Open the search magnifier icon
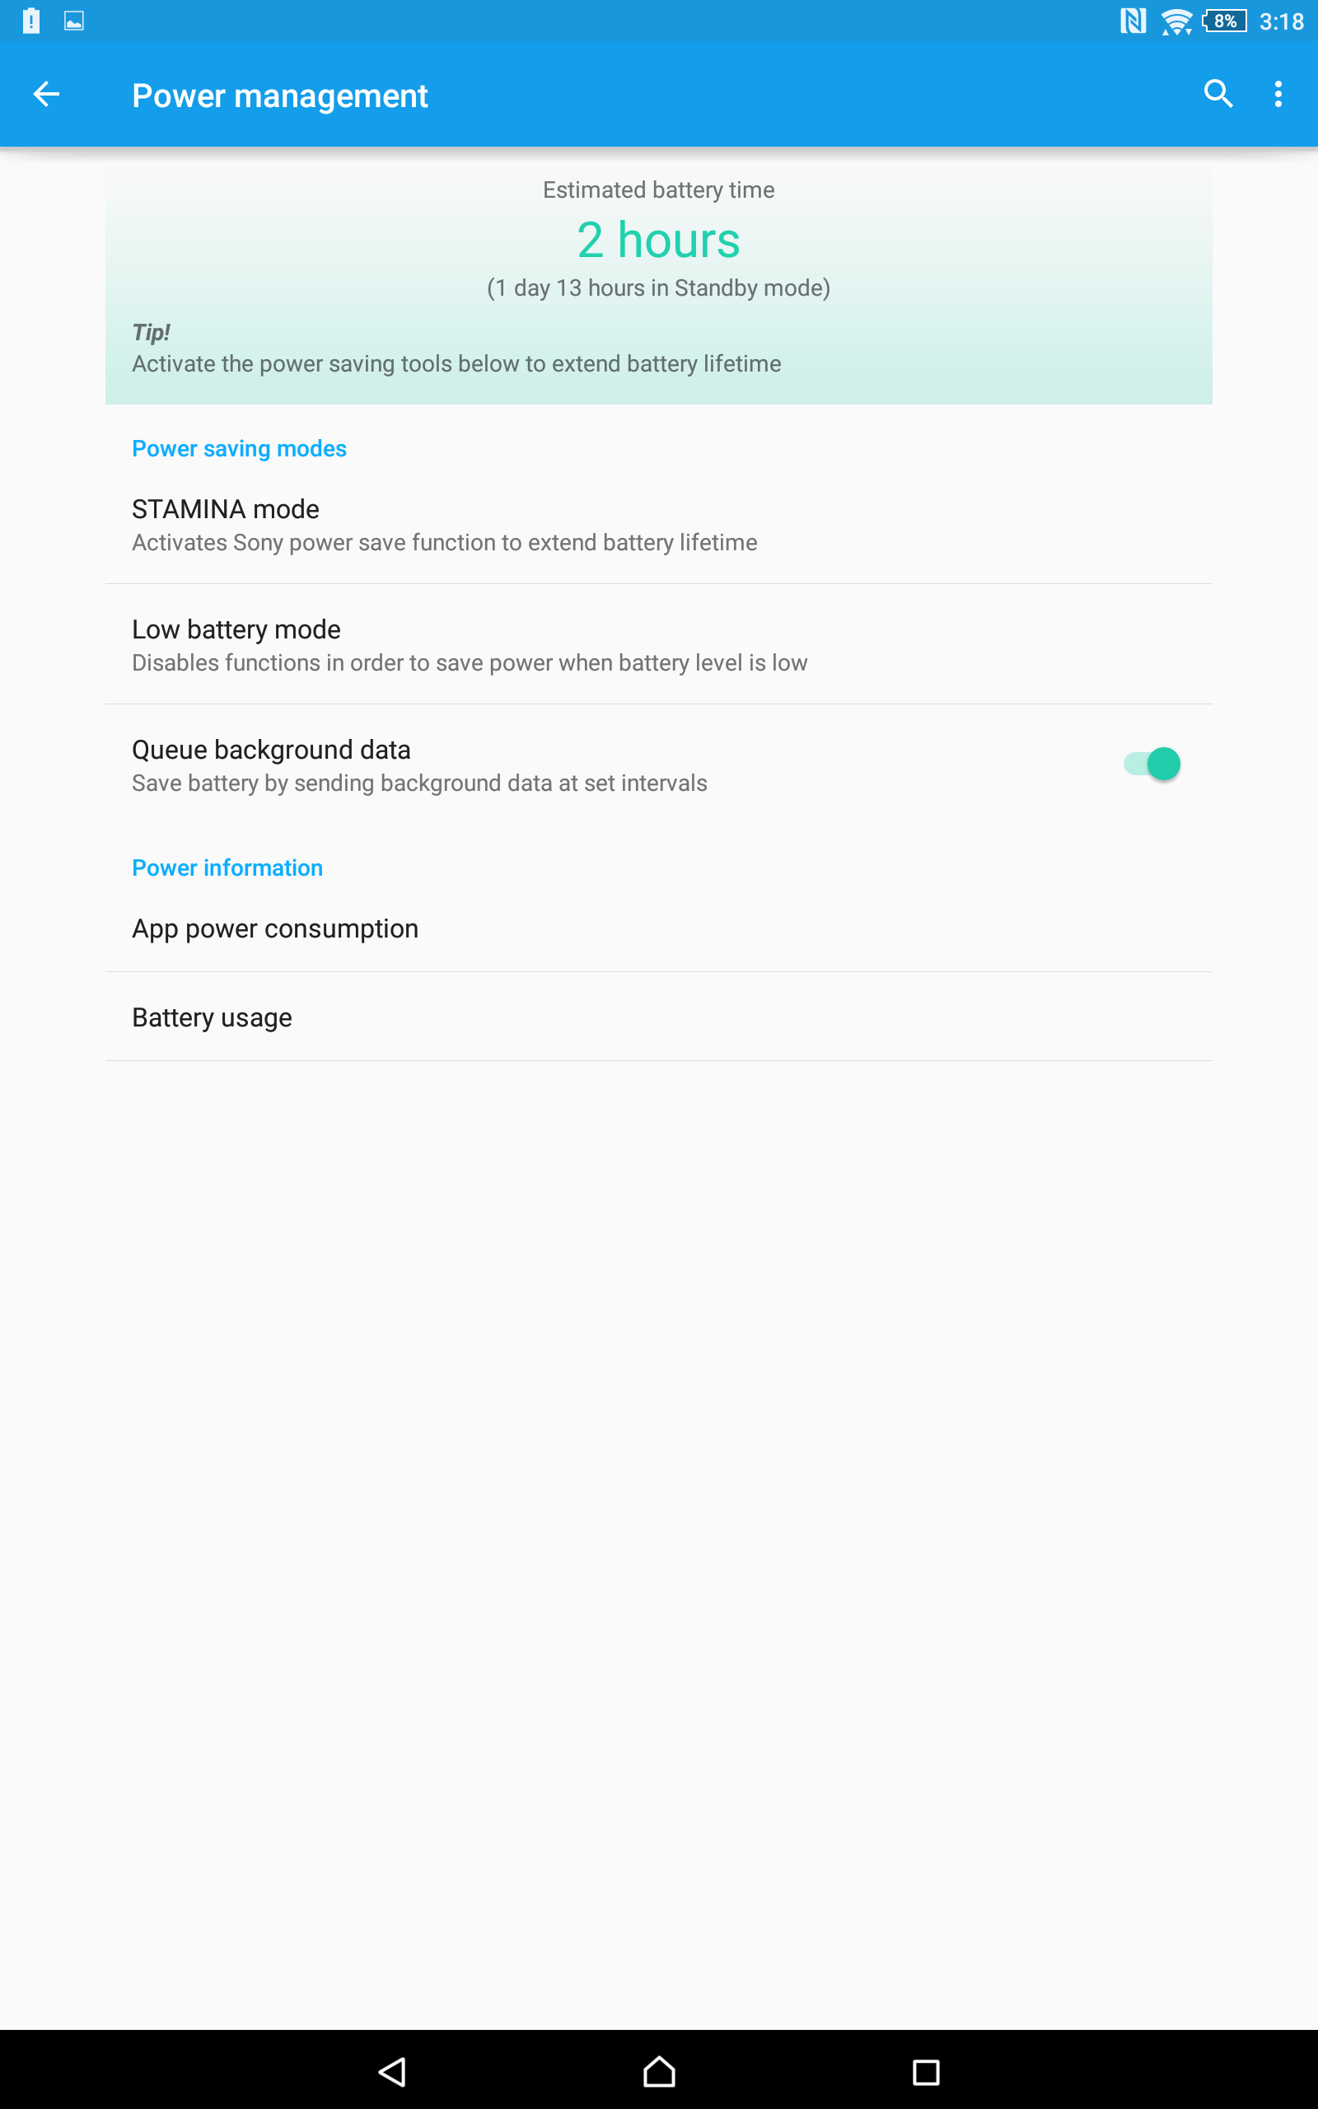This screenshot has width=1318, height=2109. click(1218, 94)
